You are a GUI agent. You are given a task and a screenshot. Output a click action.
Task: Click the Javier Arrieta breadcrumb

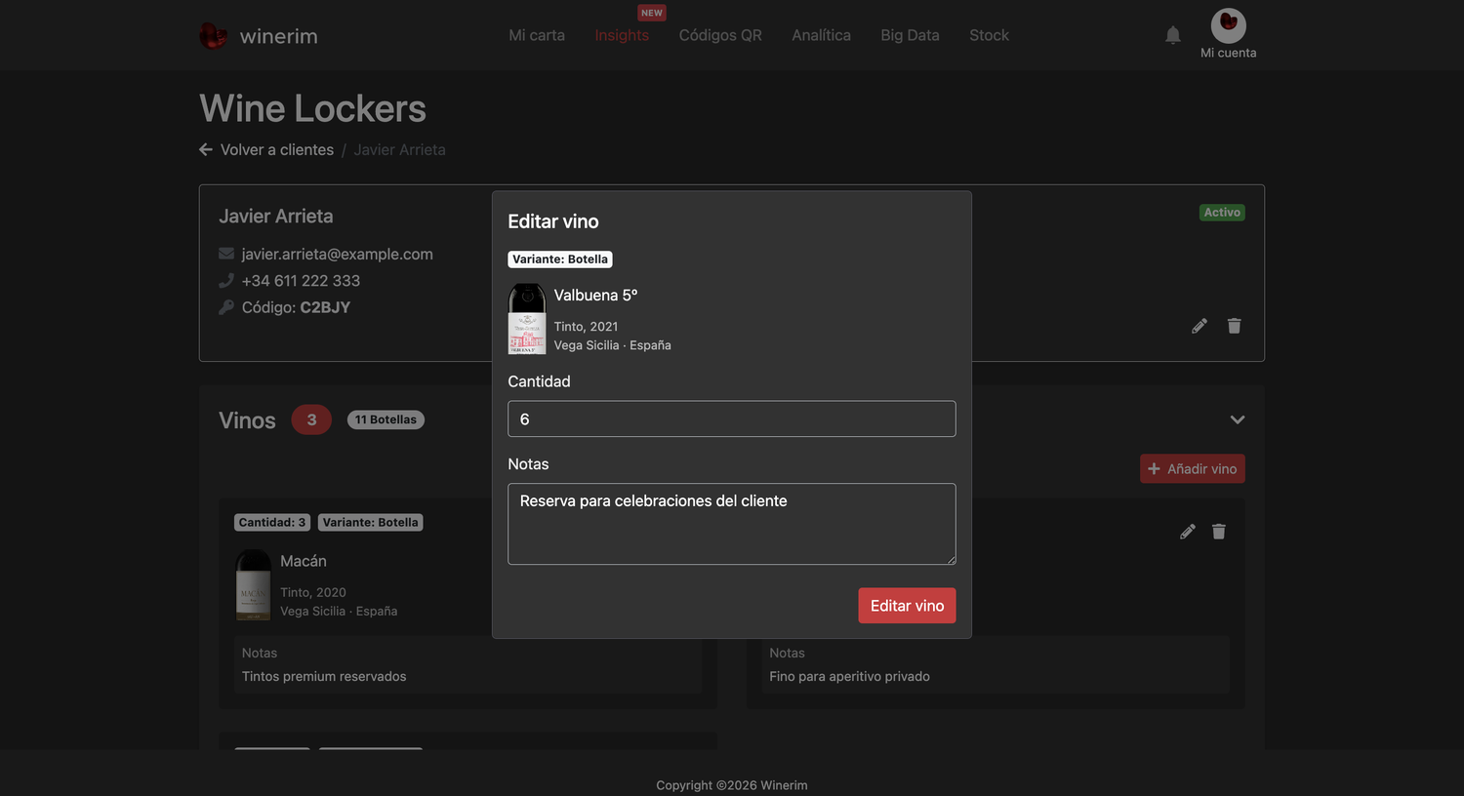tap(399, 149)
